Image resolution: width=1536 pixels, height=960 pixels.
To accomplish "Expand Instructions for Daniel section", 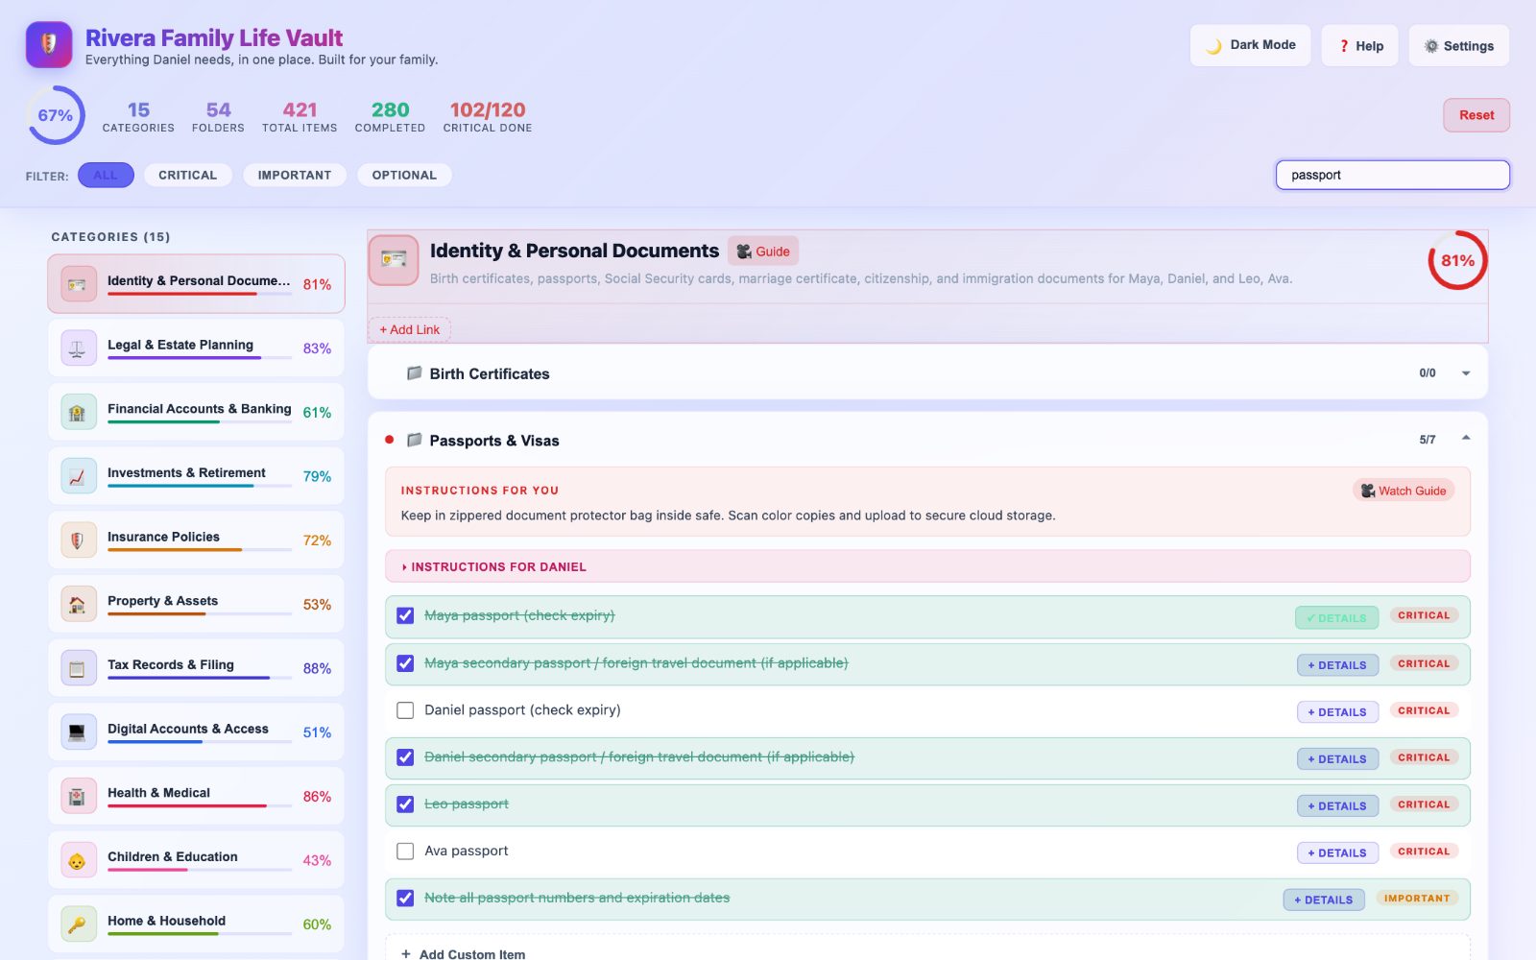I will coord(927,566).
